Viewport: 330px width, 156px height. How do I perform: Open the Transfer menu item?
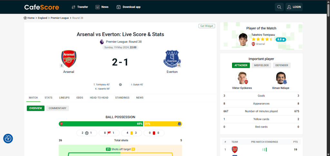pos(80,7)
